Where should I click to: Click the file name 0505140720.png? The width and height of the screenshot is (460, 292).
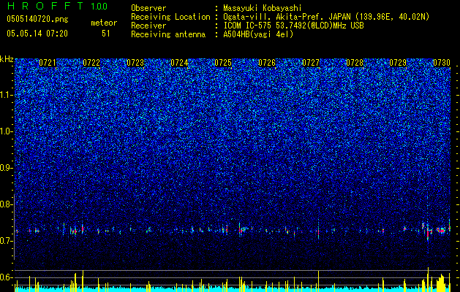tap(37, 19)
